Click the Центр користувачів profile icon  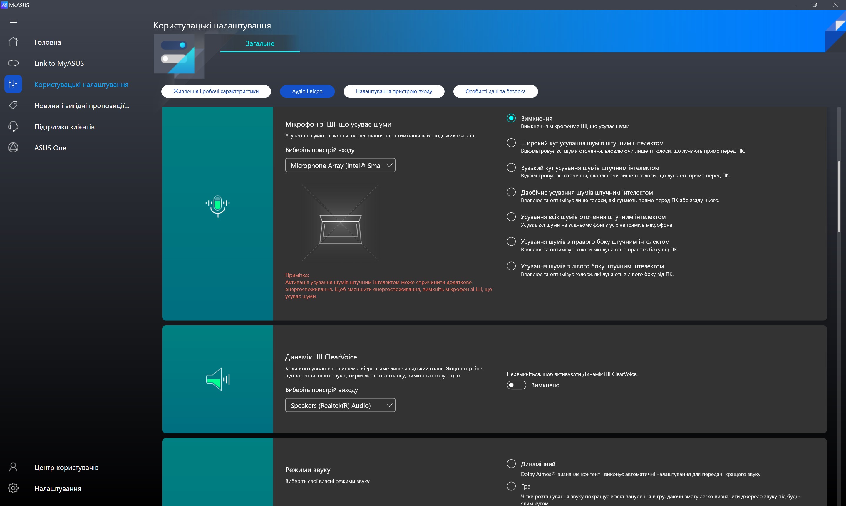(13, 467)
